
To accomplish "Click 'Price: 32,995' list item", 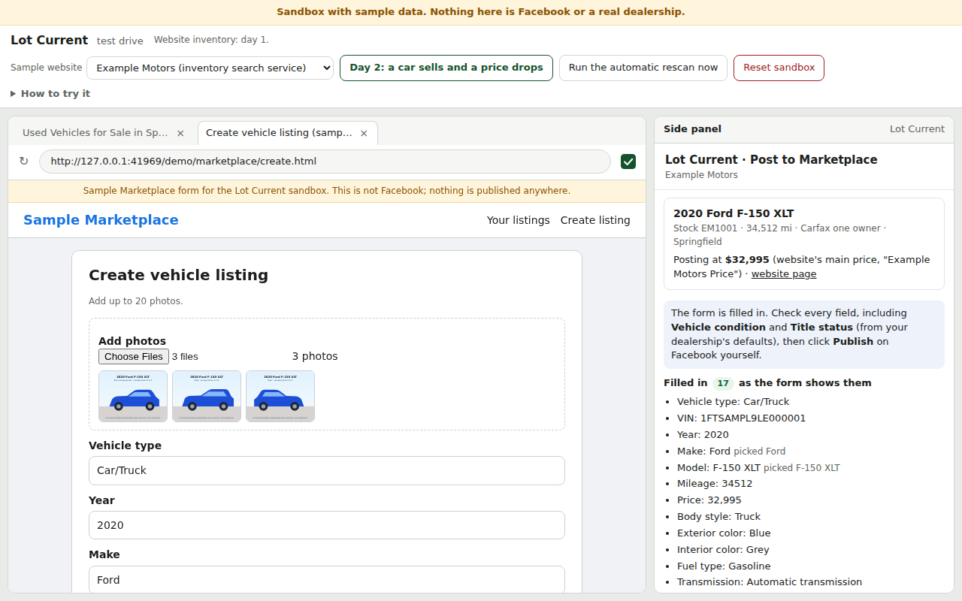I will pos(709,500).
